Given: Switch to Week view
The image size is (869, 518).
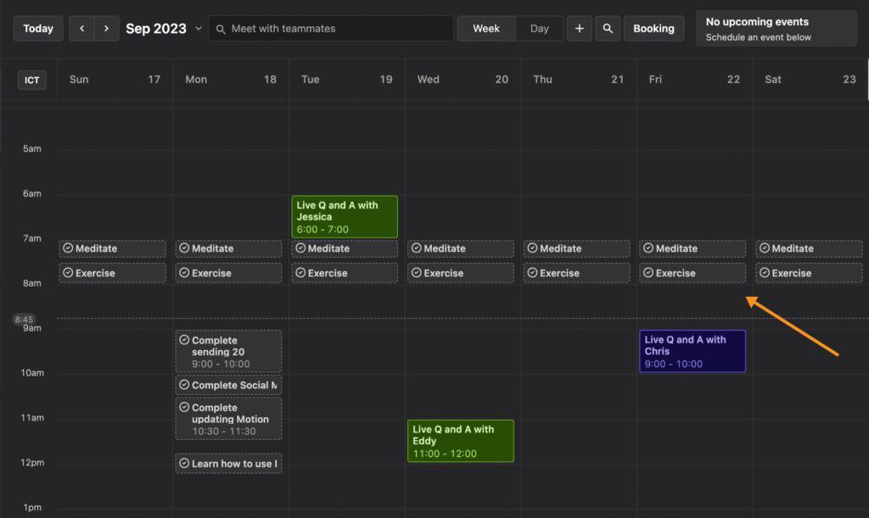Looking at the screenshot, I should pyautogui.click(x=486, y=28).
